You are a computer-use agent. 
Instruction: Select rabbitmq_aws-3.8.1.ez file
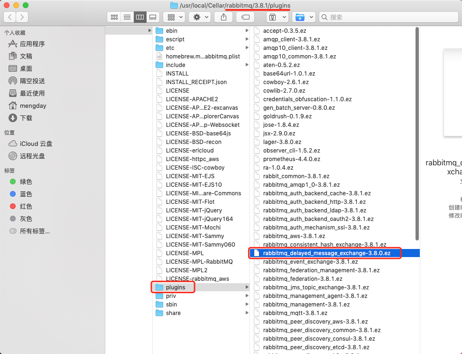[334, 236]
